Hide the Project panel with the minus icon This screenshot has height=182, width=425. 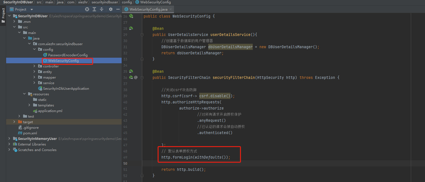[117, 9]
